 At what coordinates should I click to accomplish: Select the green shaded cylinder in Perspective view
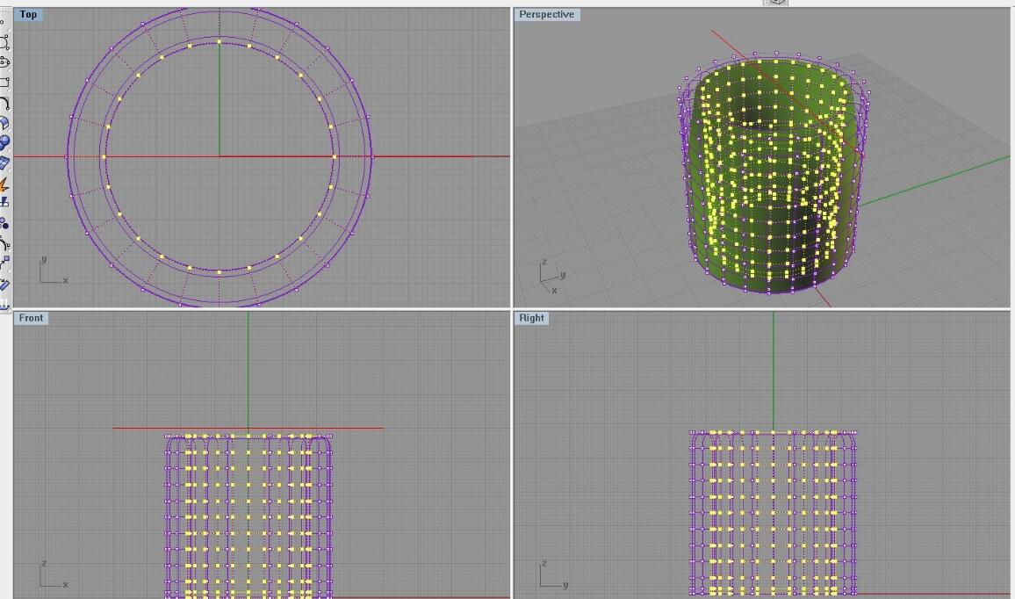click(x=774, y=175)
